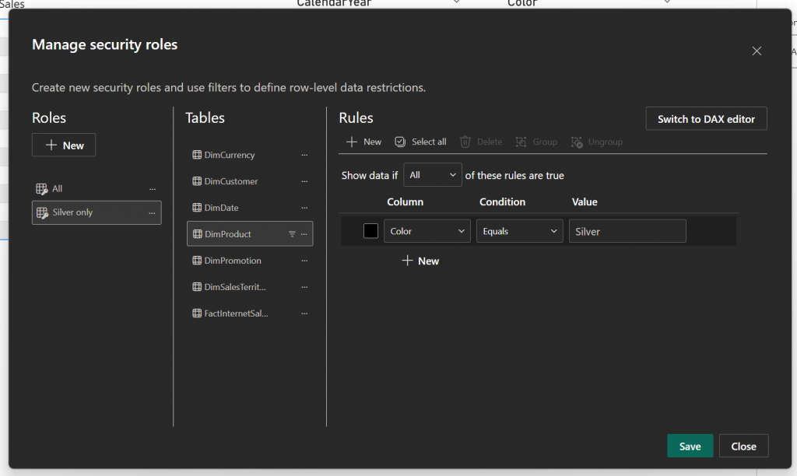Click Select all in Rules toolbar
Image resolution: width=797 pixels, height=476 pixels.
[420, 142]
